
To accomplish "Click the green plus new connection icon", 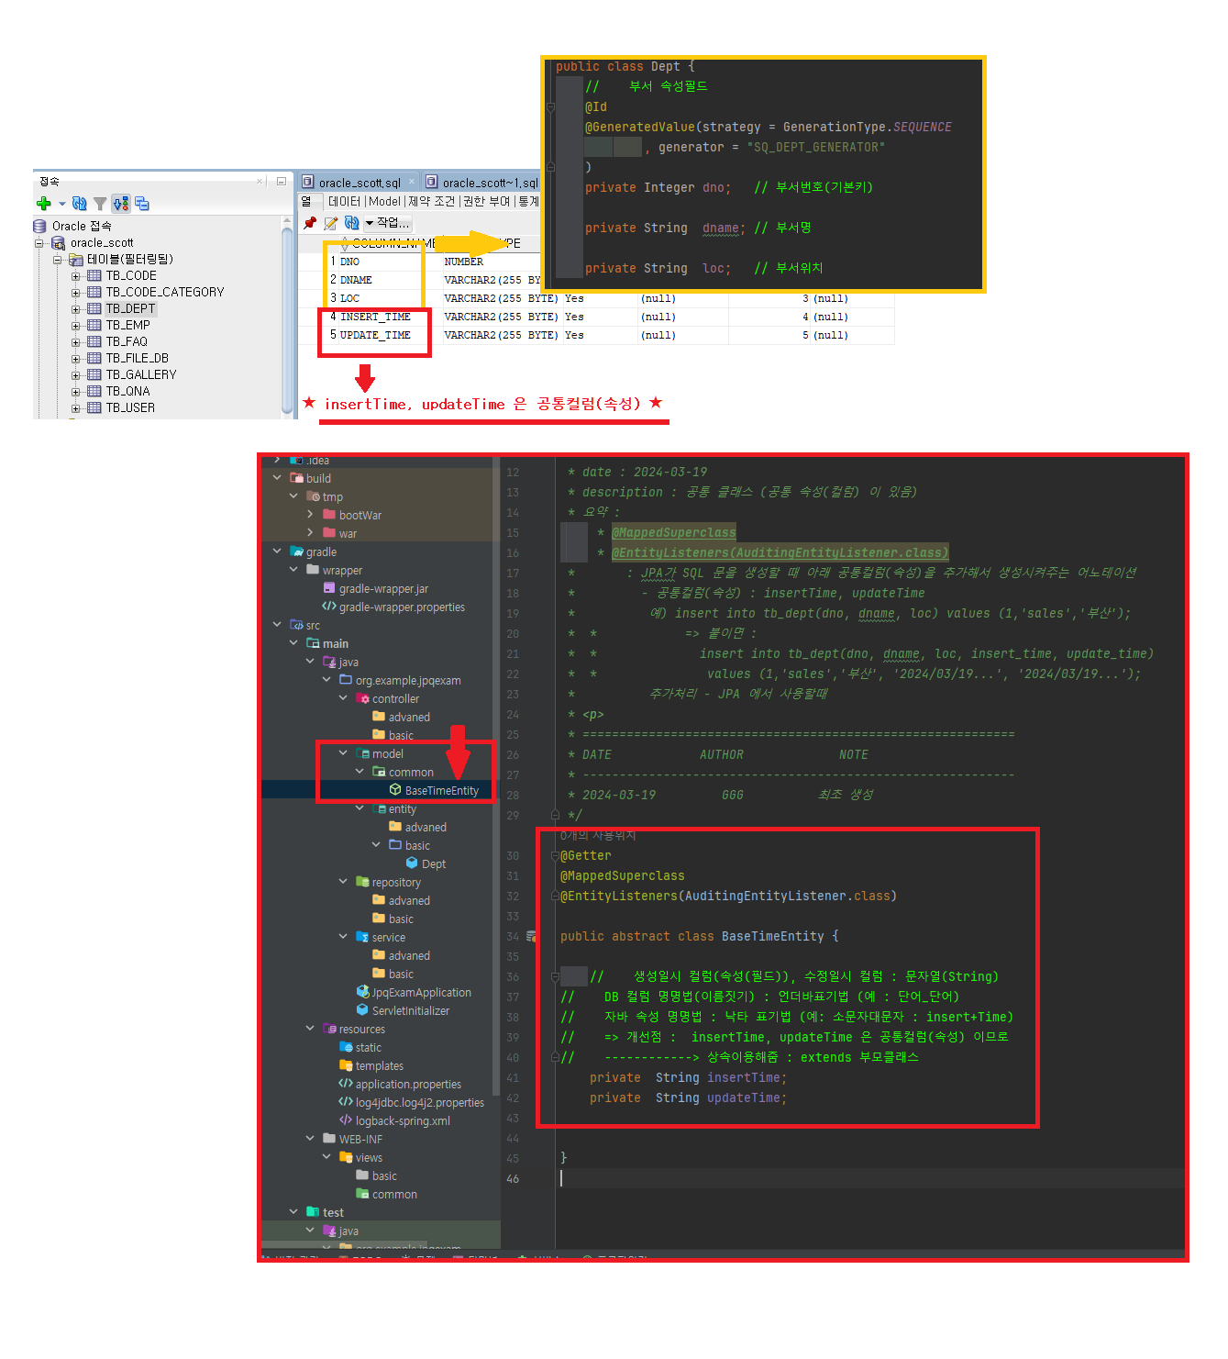I will point(43,203).
